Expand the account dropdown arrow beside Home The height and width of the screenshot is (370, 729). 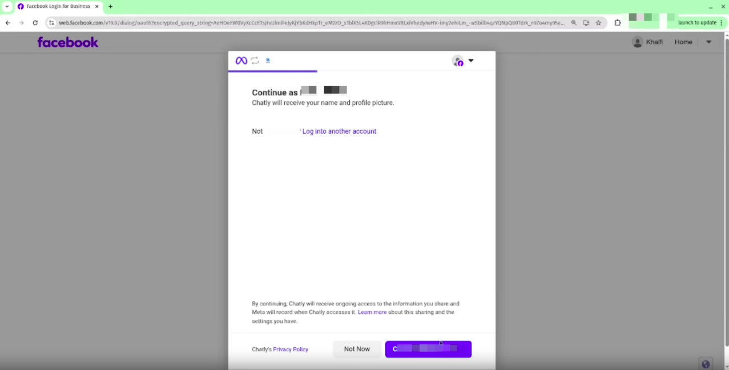708,42
